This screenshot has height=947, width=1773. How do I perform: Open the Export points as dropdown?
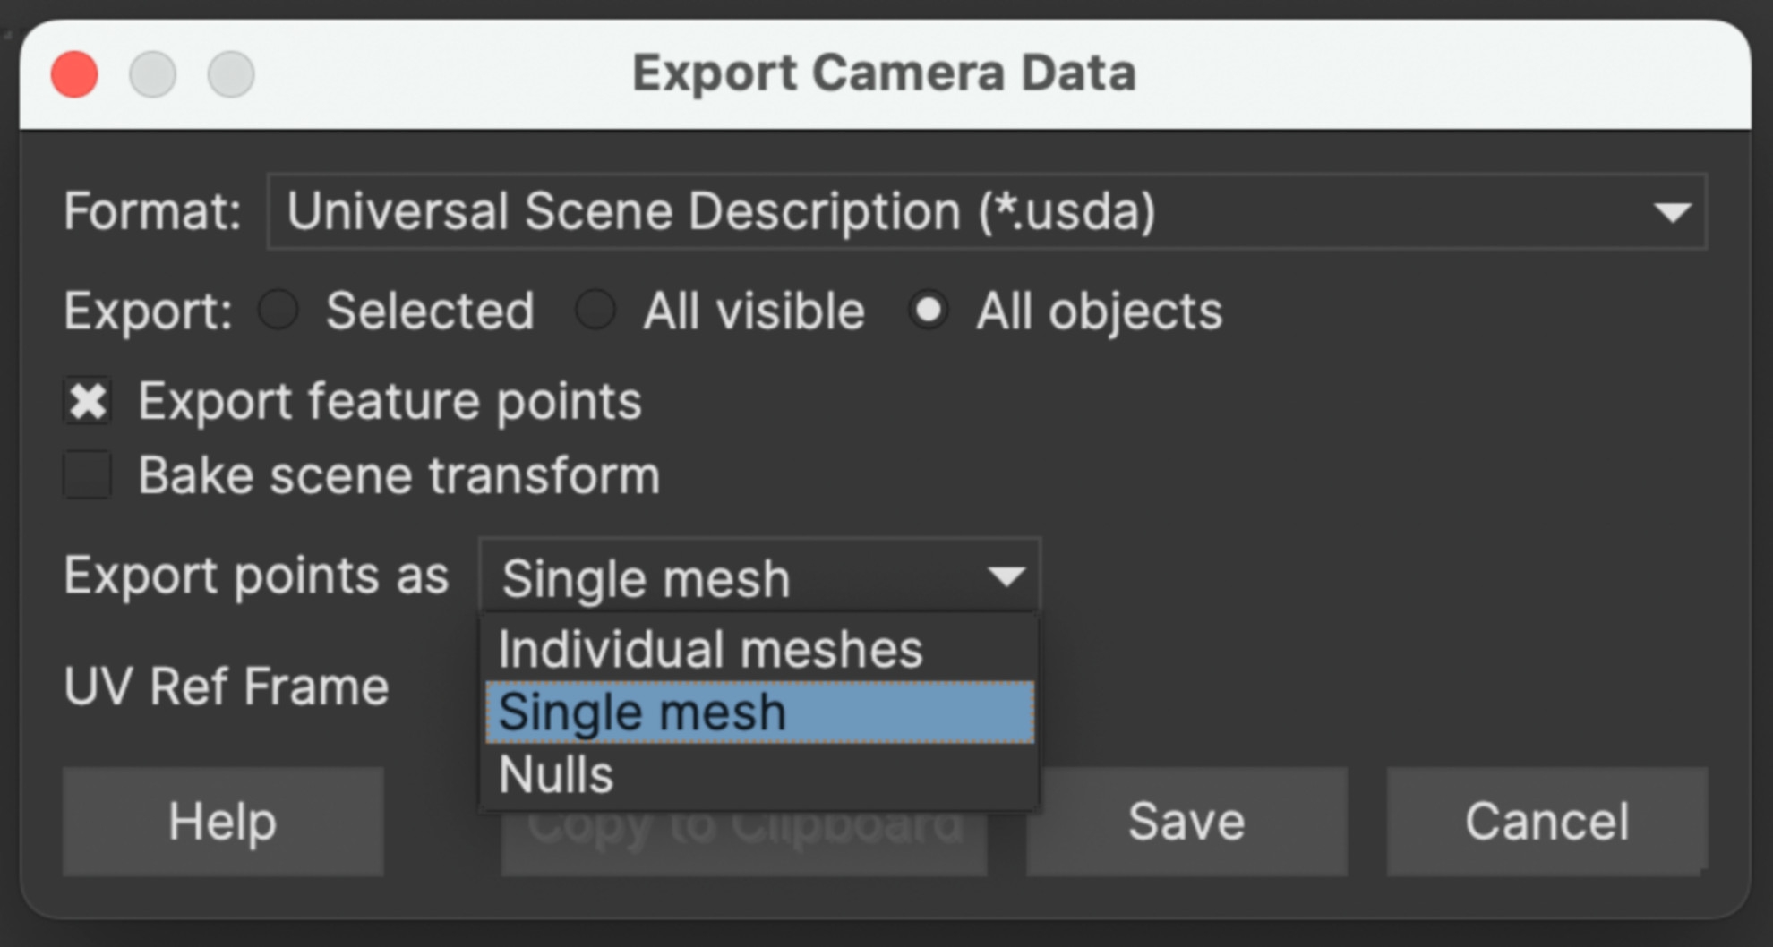[758, 576]
